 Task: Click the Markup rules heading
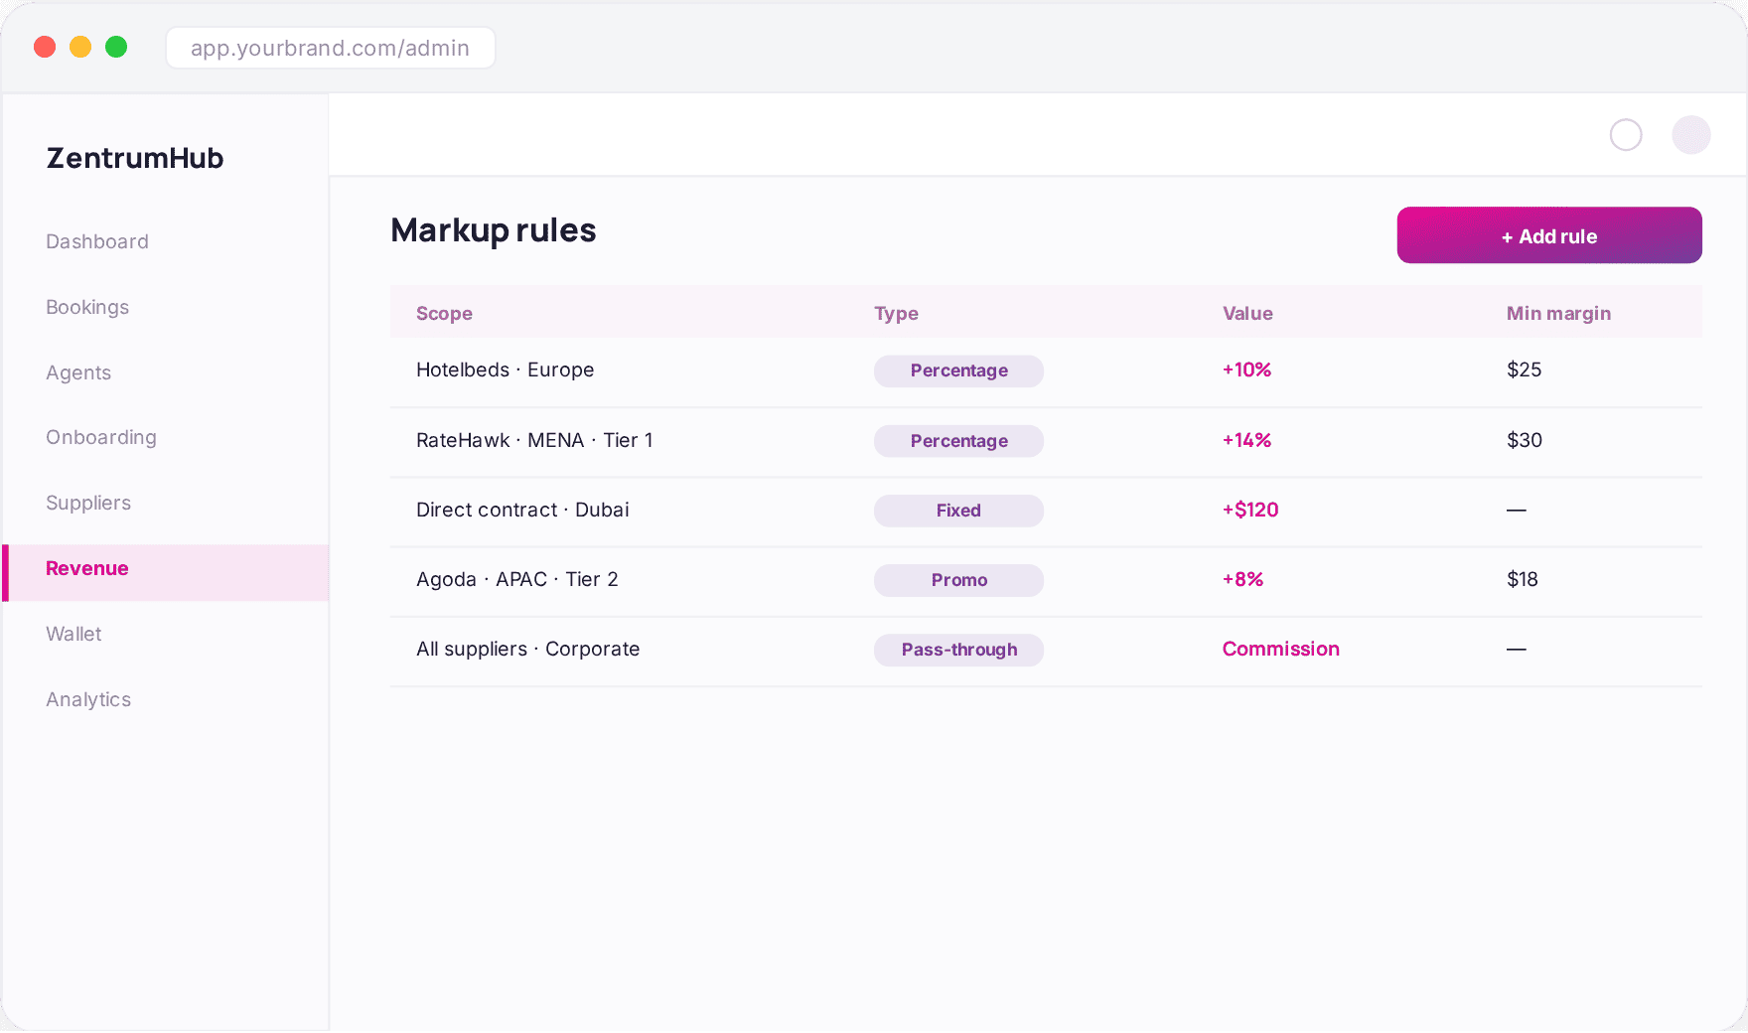click(x=494, y=230)
